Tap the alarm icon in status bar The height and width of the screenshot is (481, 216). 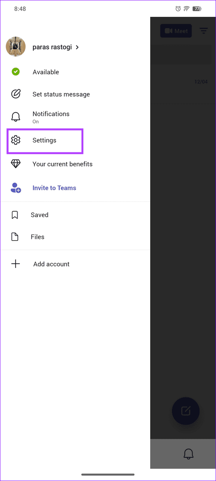point(178,9)
